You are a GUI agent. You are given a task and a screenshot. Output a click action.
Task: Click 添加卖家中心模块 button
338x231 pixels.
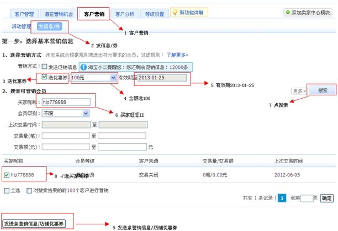click(308, 13)
